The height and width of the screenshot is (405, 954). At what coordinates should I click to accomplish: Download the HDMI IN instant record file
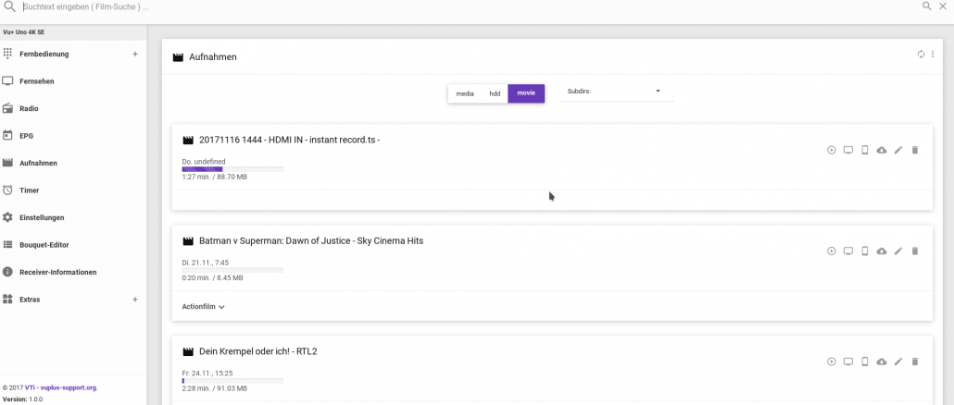click(881, 150)
